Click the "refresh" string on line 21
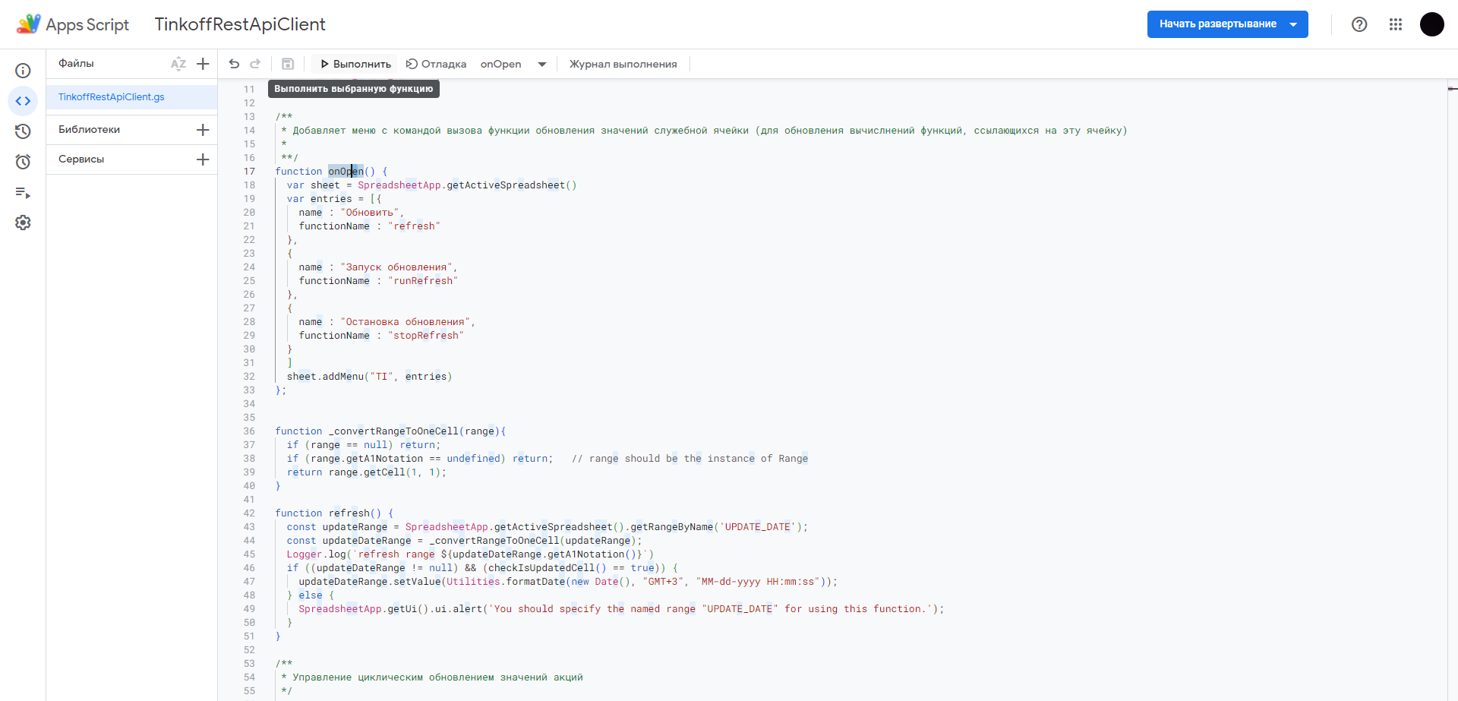Viewport: 1458px width, 701px height. [414, 226]
